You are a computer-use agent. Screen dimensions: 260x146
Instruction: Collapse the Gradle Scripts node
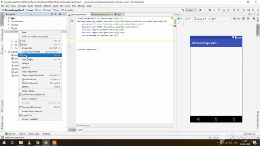[5, 52]
